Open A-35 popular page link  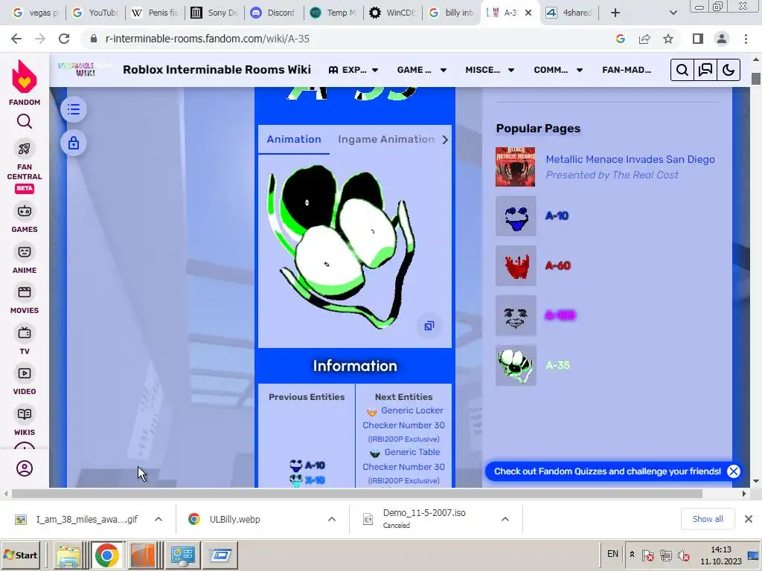557,365
